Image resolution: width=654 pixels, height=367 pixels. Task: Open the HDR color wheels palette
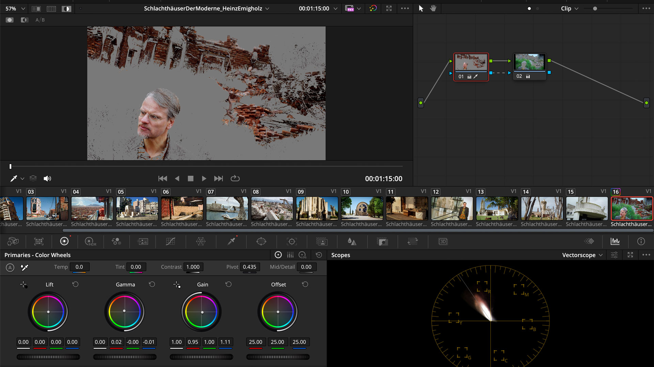click(90, 242)
